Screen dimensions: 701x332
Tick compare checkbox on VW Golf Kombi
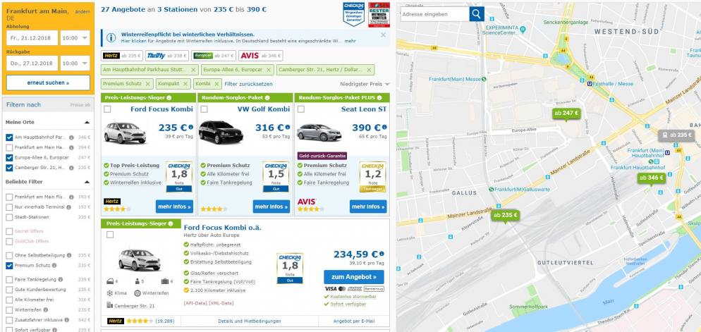(204, 109)
